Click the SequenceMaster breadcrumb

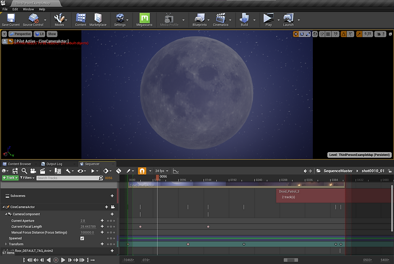pyautogui.click(x=338, y=171)
